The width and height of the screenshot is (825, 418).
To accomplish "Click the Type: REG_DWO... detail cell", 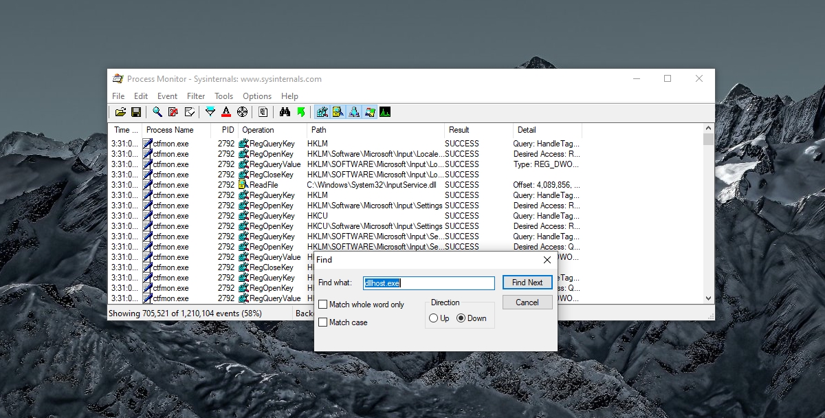I will pos(547,164).
